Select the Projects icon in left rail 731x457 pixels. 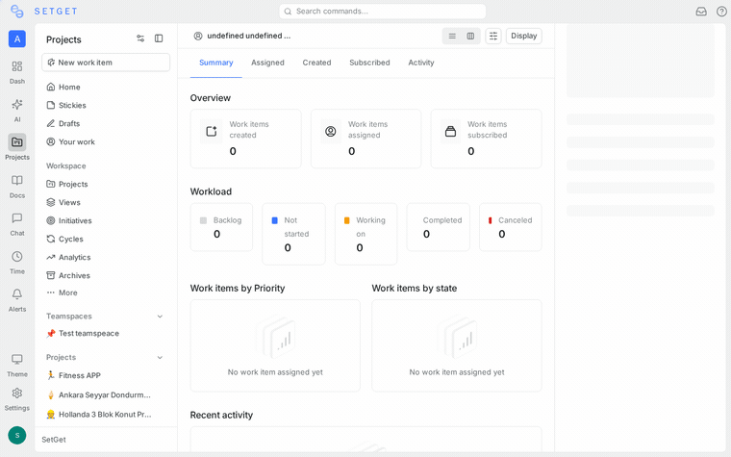tap(16, 141)
